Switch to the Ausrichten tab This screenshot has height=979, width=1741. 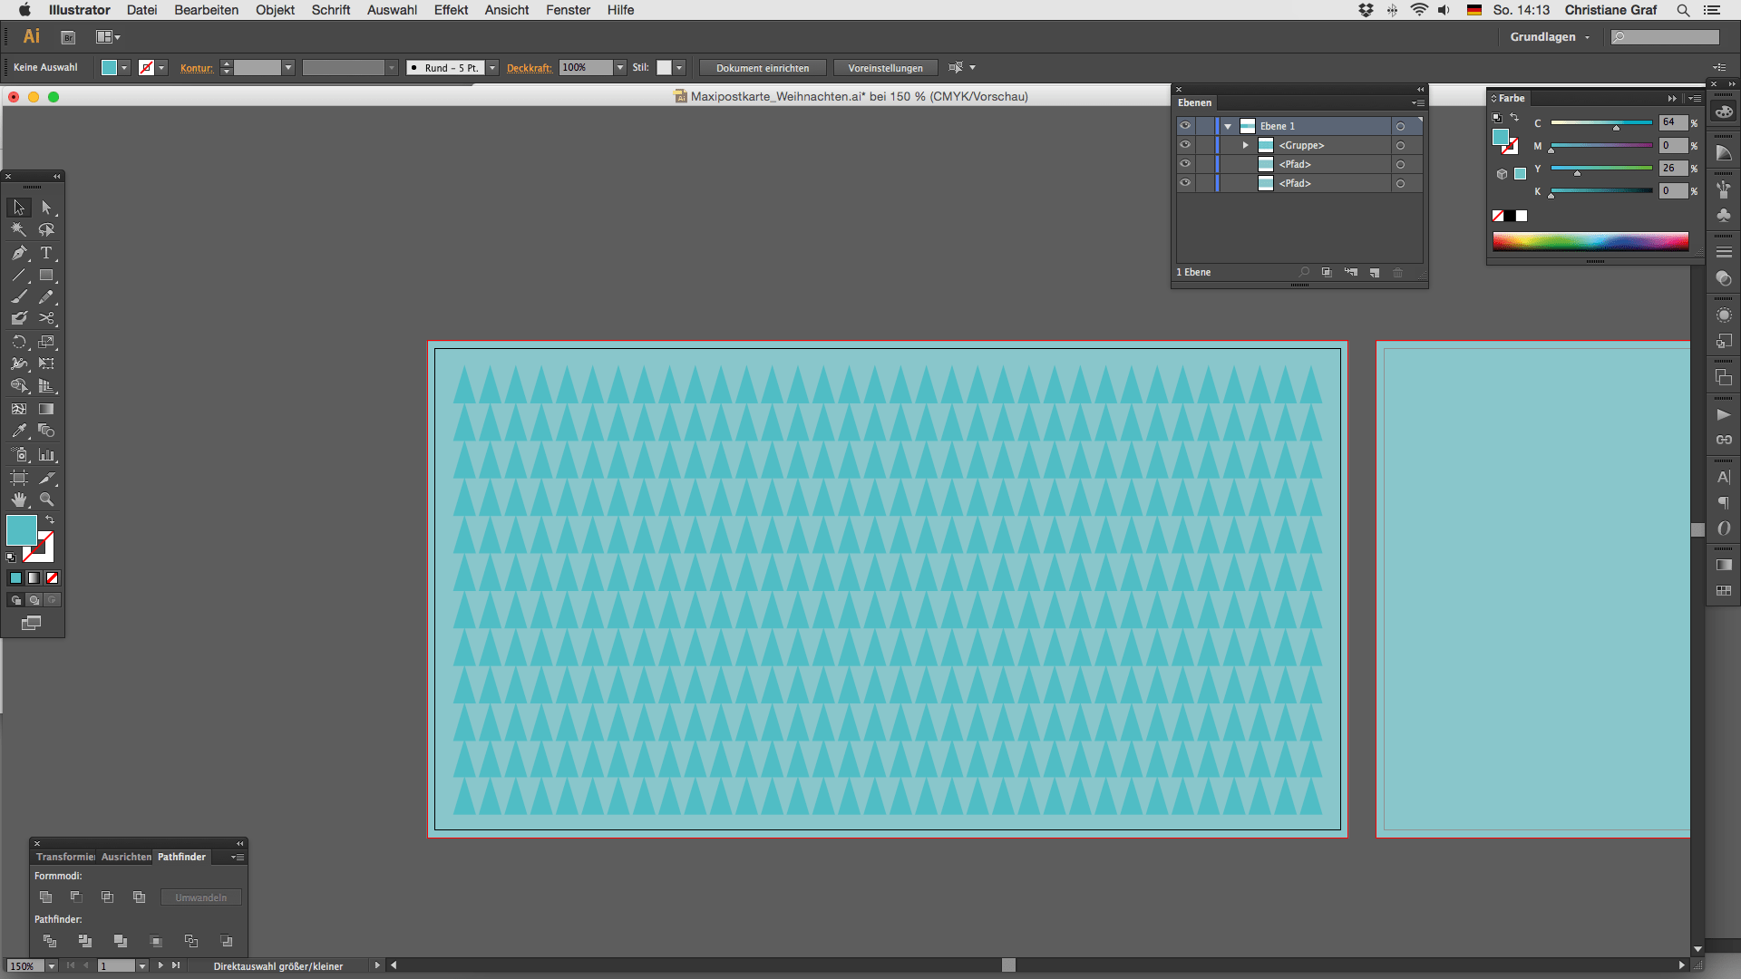tap(126, 857)
